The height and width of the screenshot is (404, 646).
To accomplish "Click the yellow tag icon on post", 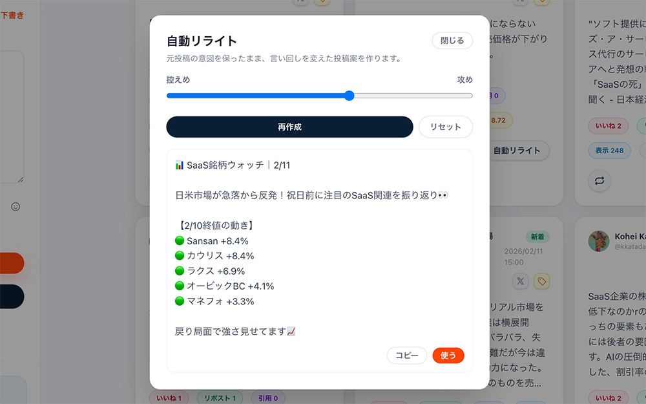I will pyautogui.click(x=541, y=281).
